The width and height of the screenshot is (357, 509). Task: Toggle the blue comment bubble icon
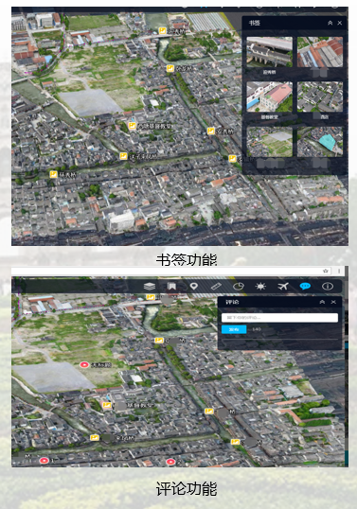(x=305, y=286)
